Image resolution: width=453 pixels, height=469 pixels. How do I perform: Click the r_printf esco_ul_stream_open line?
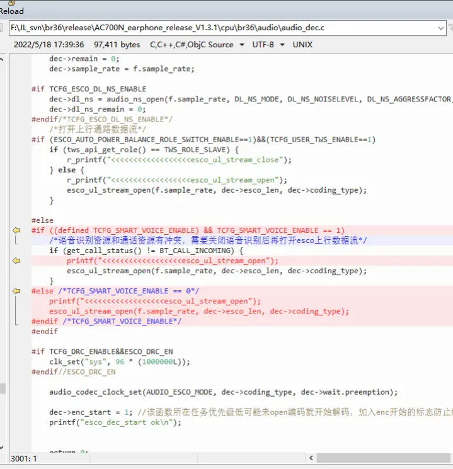point(177,180)
